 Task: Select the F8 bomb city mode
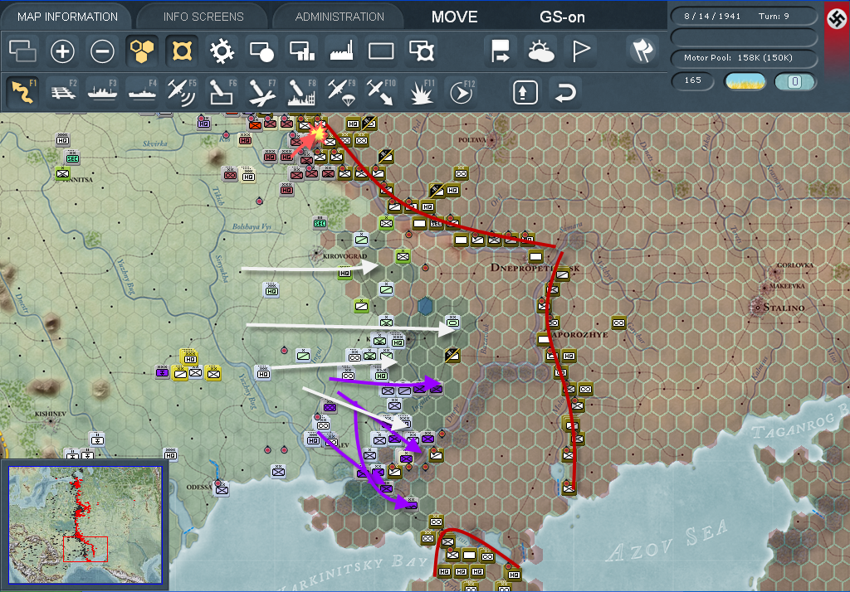(302, 91)
